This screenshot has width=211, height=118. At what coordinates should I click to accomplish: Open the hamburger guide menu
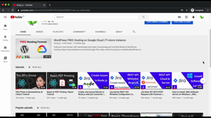(5, 17)
